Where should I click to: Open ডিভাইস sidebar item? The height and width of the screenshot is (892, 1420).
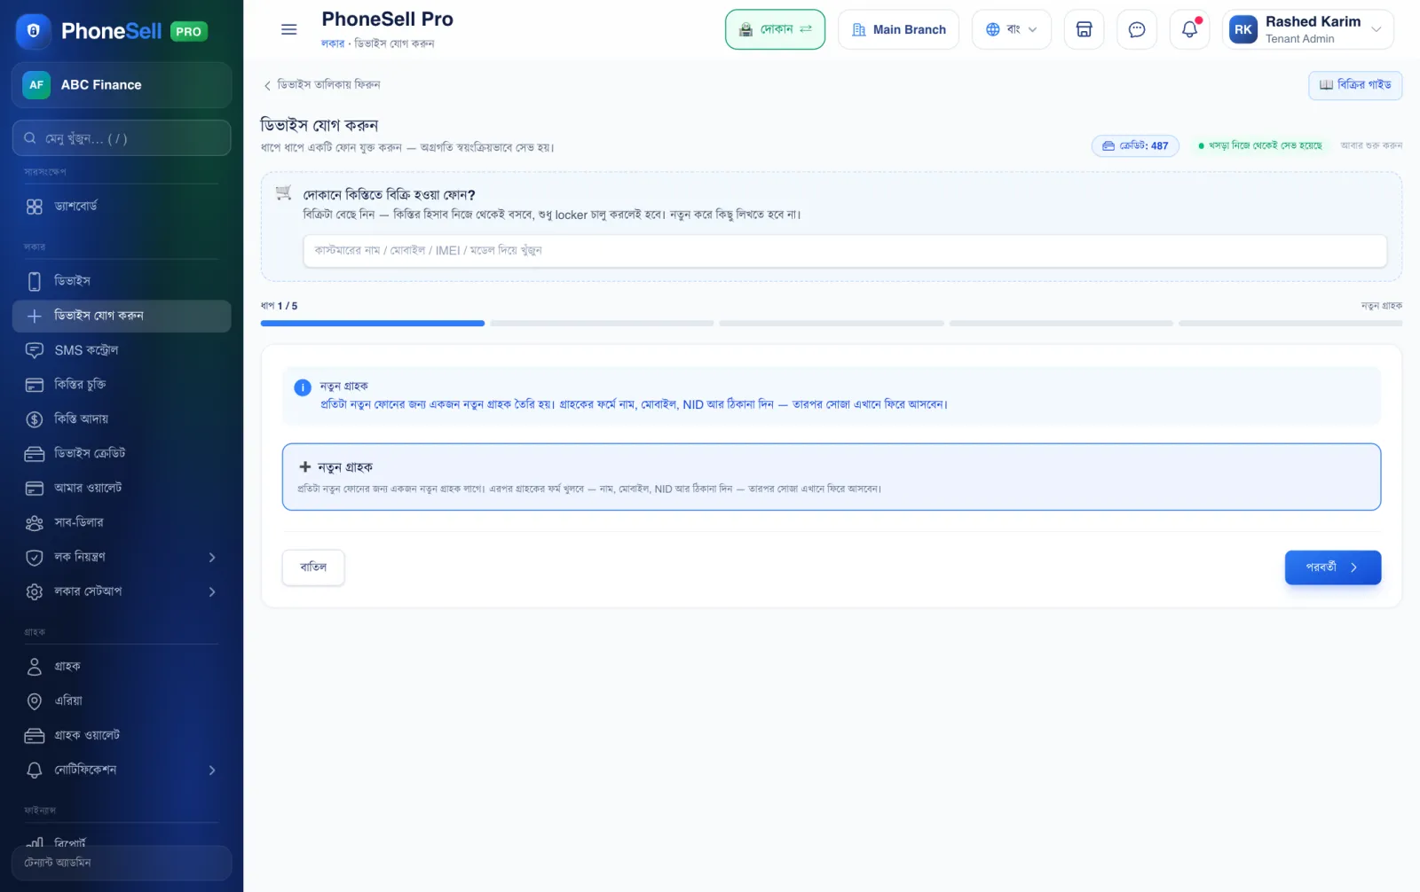122,281
